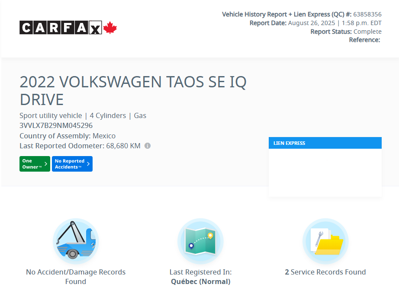
Task: Click the empty Lien Express panel body
Action: (325, 172)
